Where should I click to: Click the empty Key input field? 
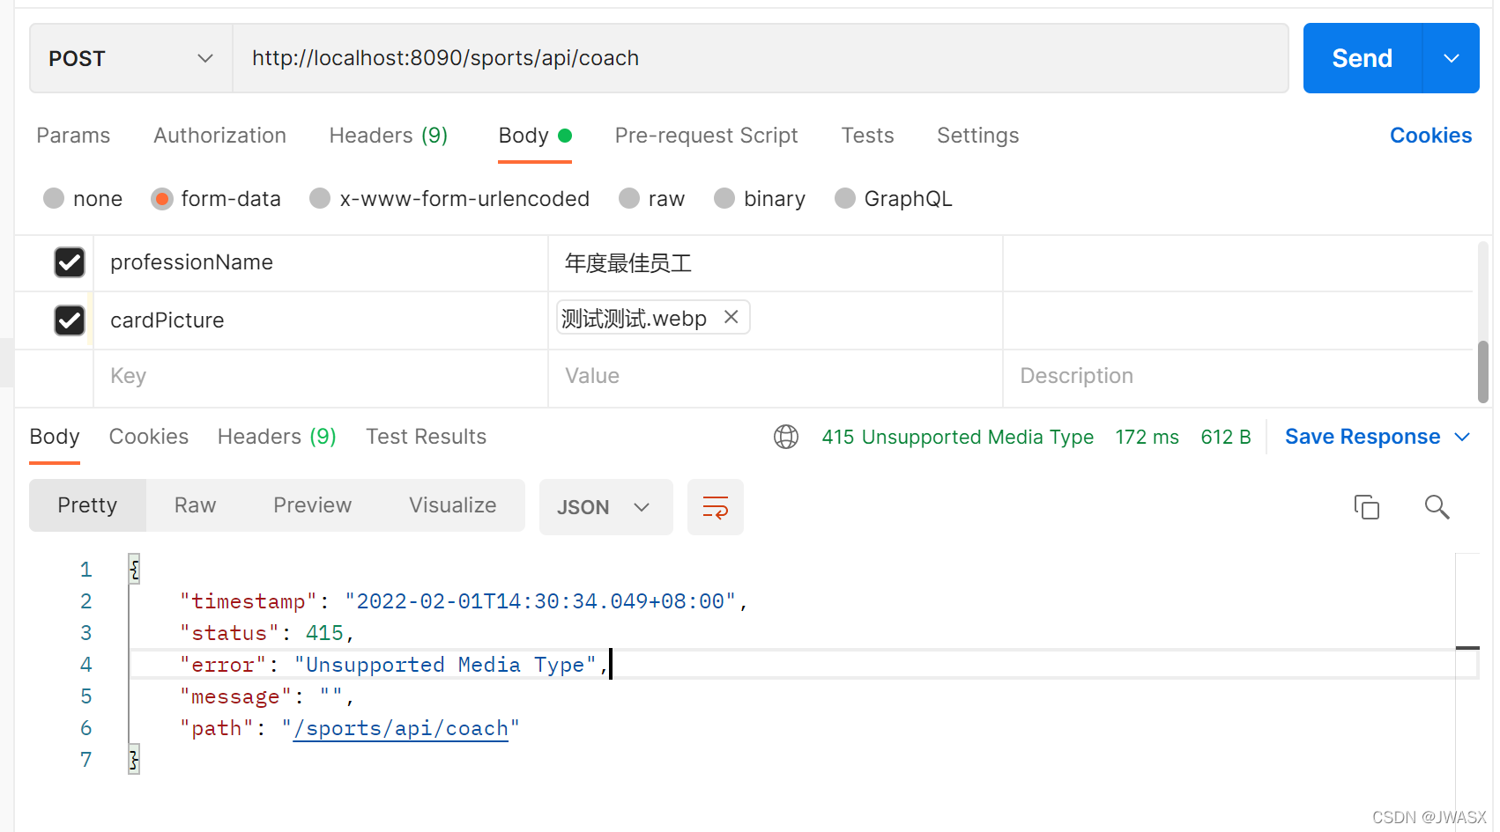coord(321,377)
